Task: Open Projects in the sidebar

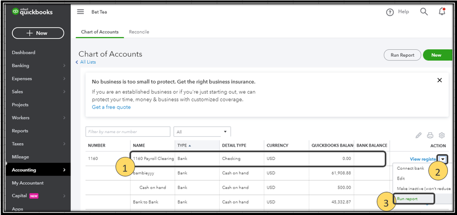Action: coord(20,105)
